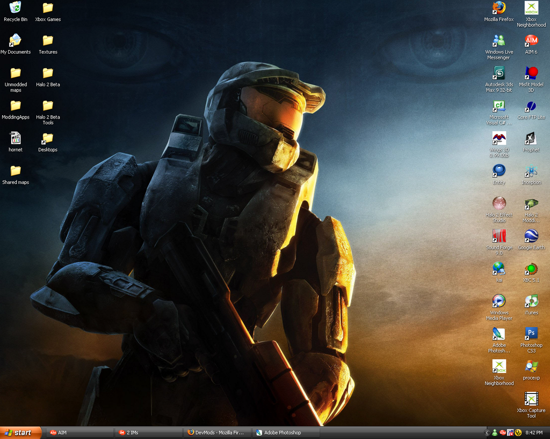Image resolution: width=550 pixels, height=439 pixels.
Task: Launch Microsoft Visual C# shortcut
Action: [499, 112]
